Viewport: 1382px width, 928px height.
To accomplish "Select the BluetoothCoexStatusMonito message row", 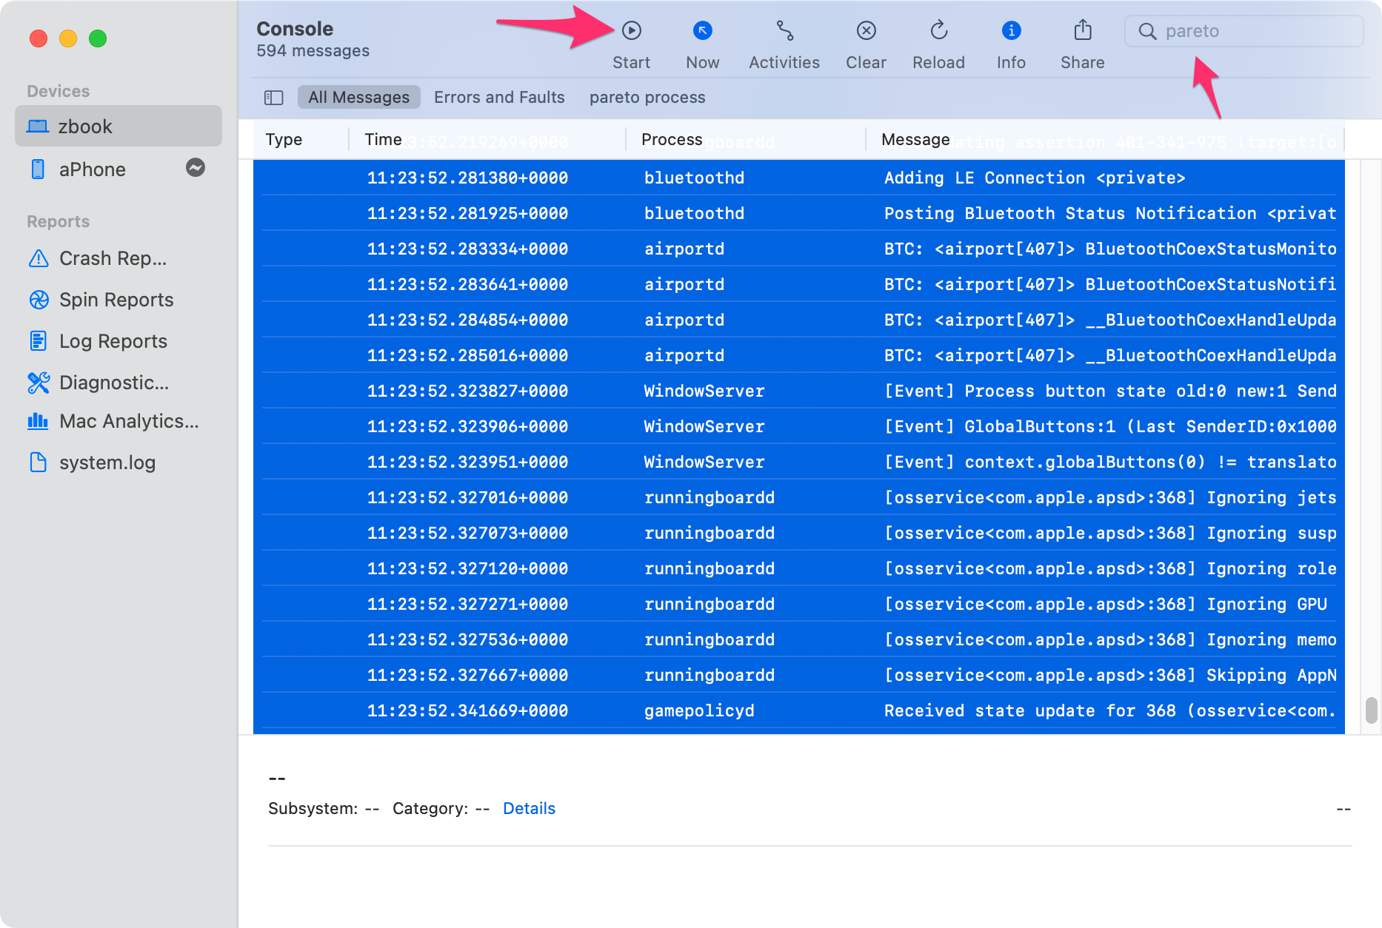I will click(x=799, y=249).
